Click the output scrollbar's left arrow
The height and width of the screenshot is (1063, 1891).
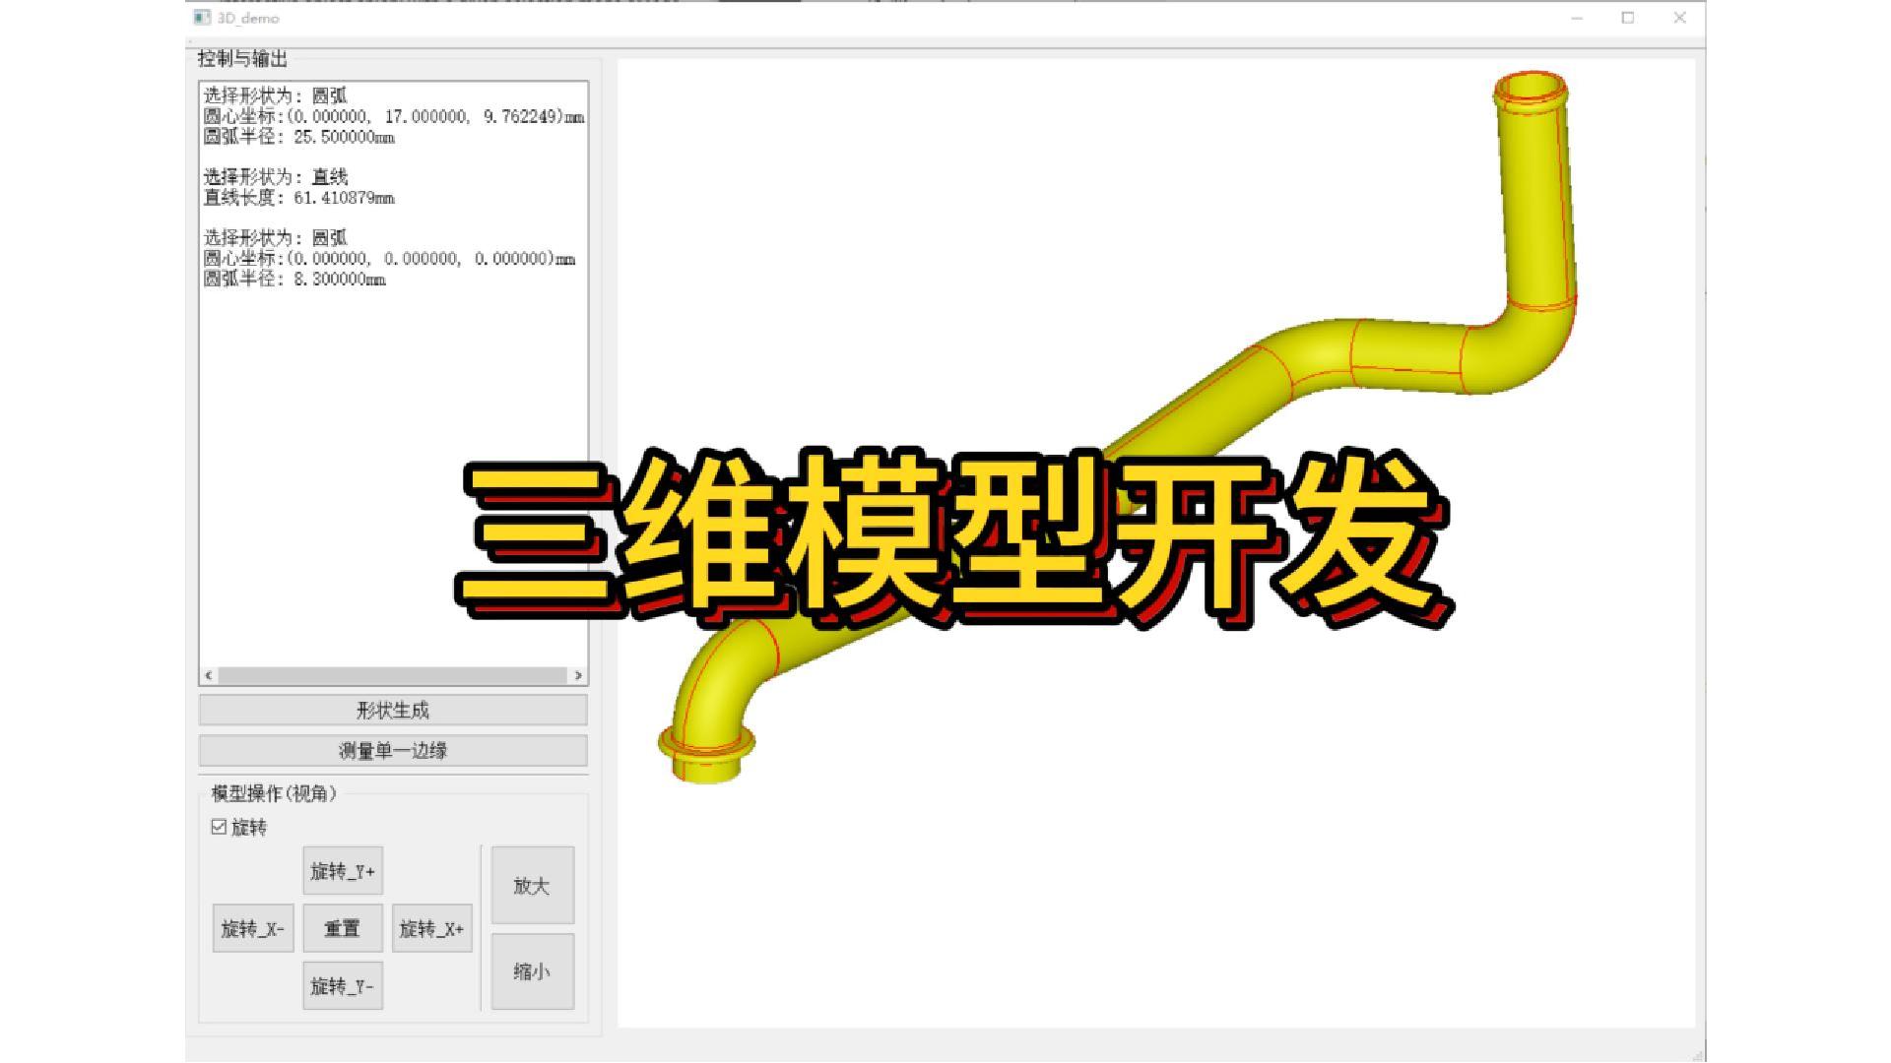[208, 675]
